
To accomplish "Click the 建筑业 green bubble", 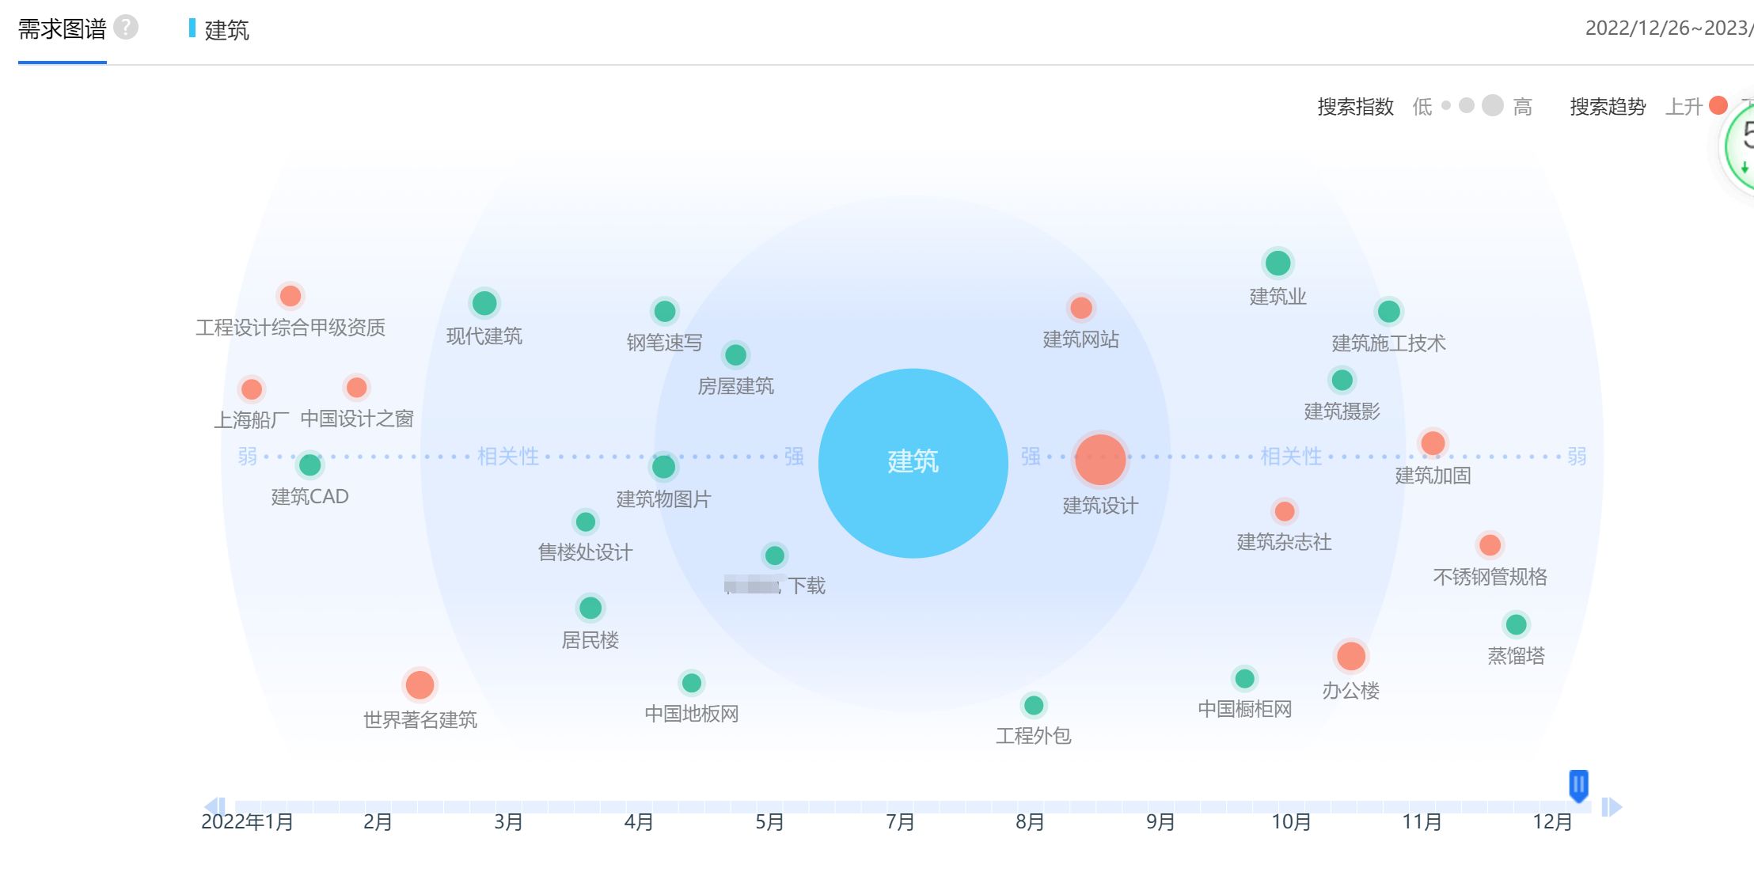I will click(1278, 263).
